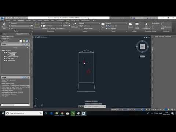Click the Windows search box
The height and width of the screenshot is (132, 176).
pyautogui.click(x=24, y=113)
